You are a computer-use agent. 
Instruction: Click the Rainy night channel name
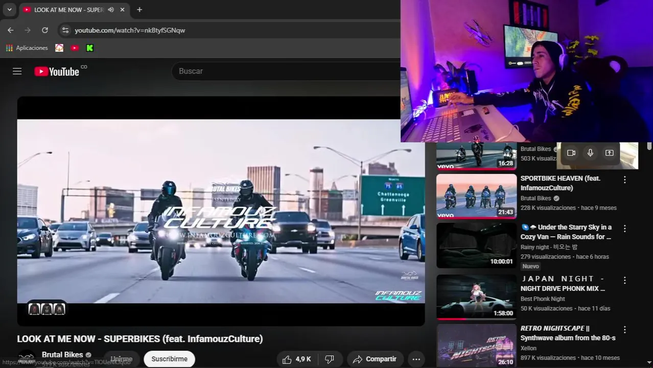point(549,247)
